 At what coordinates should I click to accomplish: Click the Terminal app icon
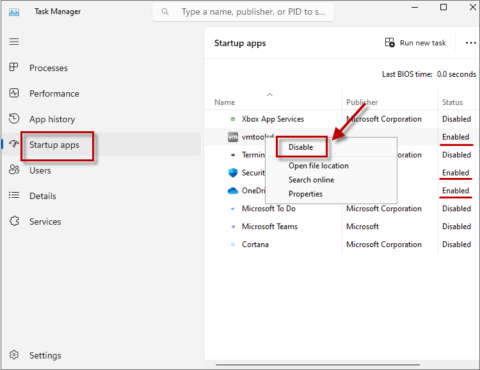point(233,155)
